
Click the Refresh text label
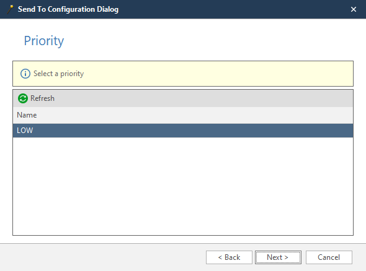[42, 98]
